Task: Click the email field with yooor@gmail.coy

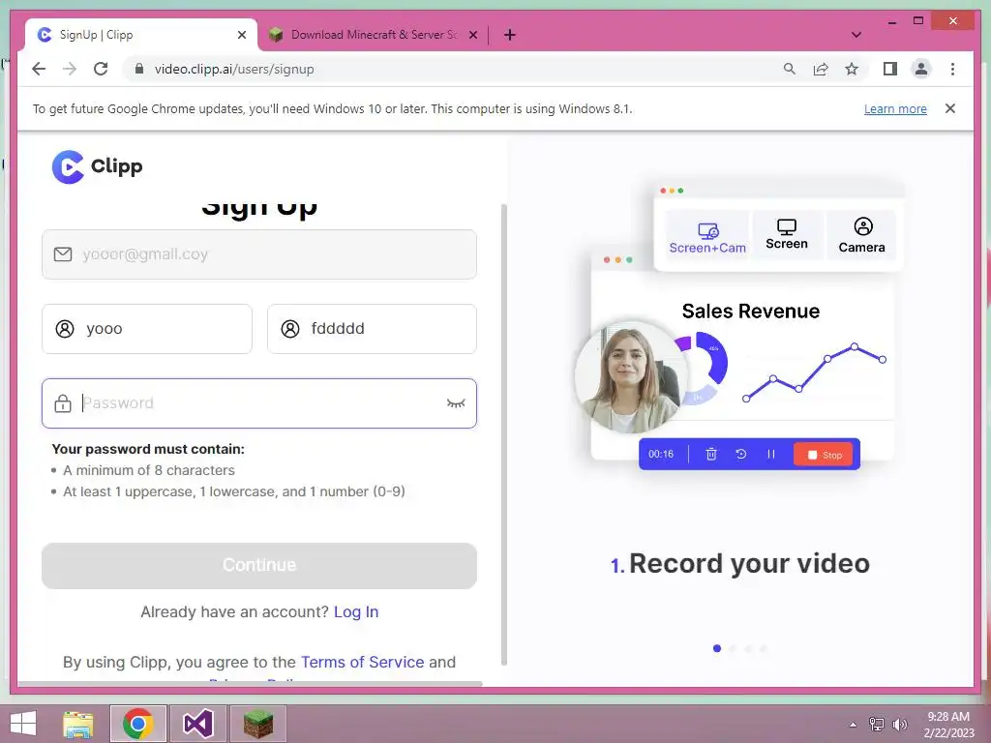Action: tap(259, 254)
